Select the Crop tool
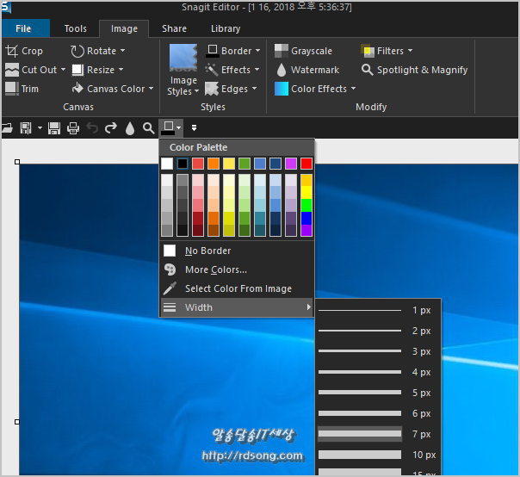This screenshot has width=520, height=477. (24, 51)
